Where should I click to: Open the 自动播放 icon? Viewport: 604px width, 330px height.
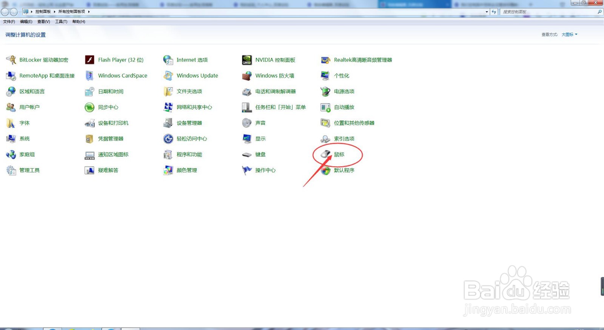tap(325, 107)
